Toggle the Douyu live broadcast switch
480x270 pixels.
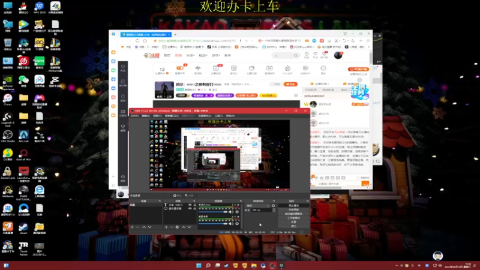pyautogui.click(x=179, y=68)
